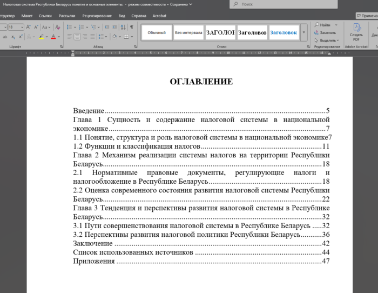Open the Найти search command

pos(322,25)
